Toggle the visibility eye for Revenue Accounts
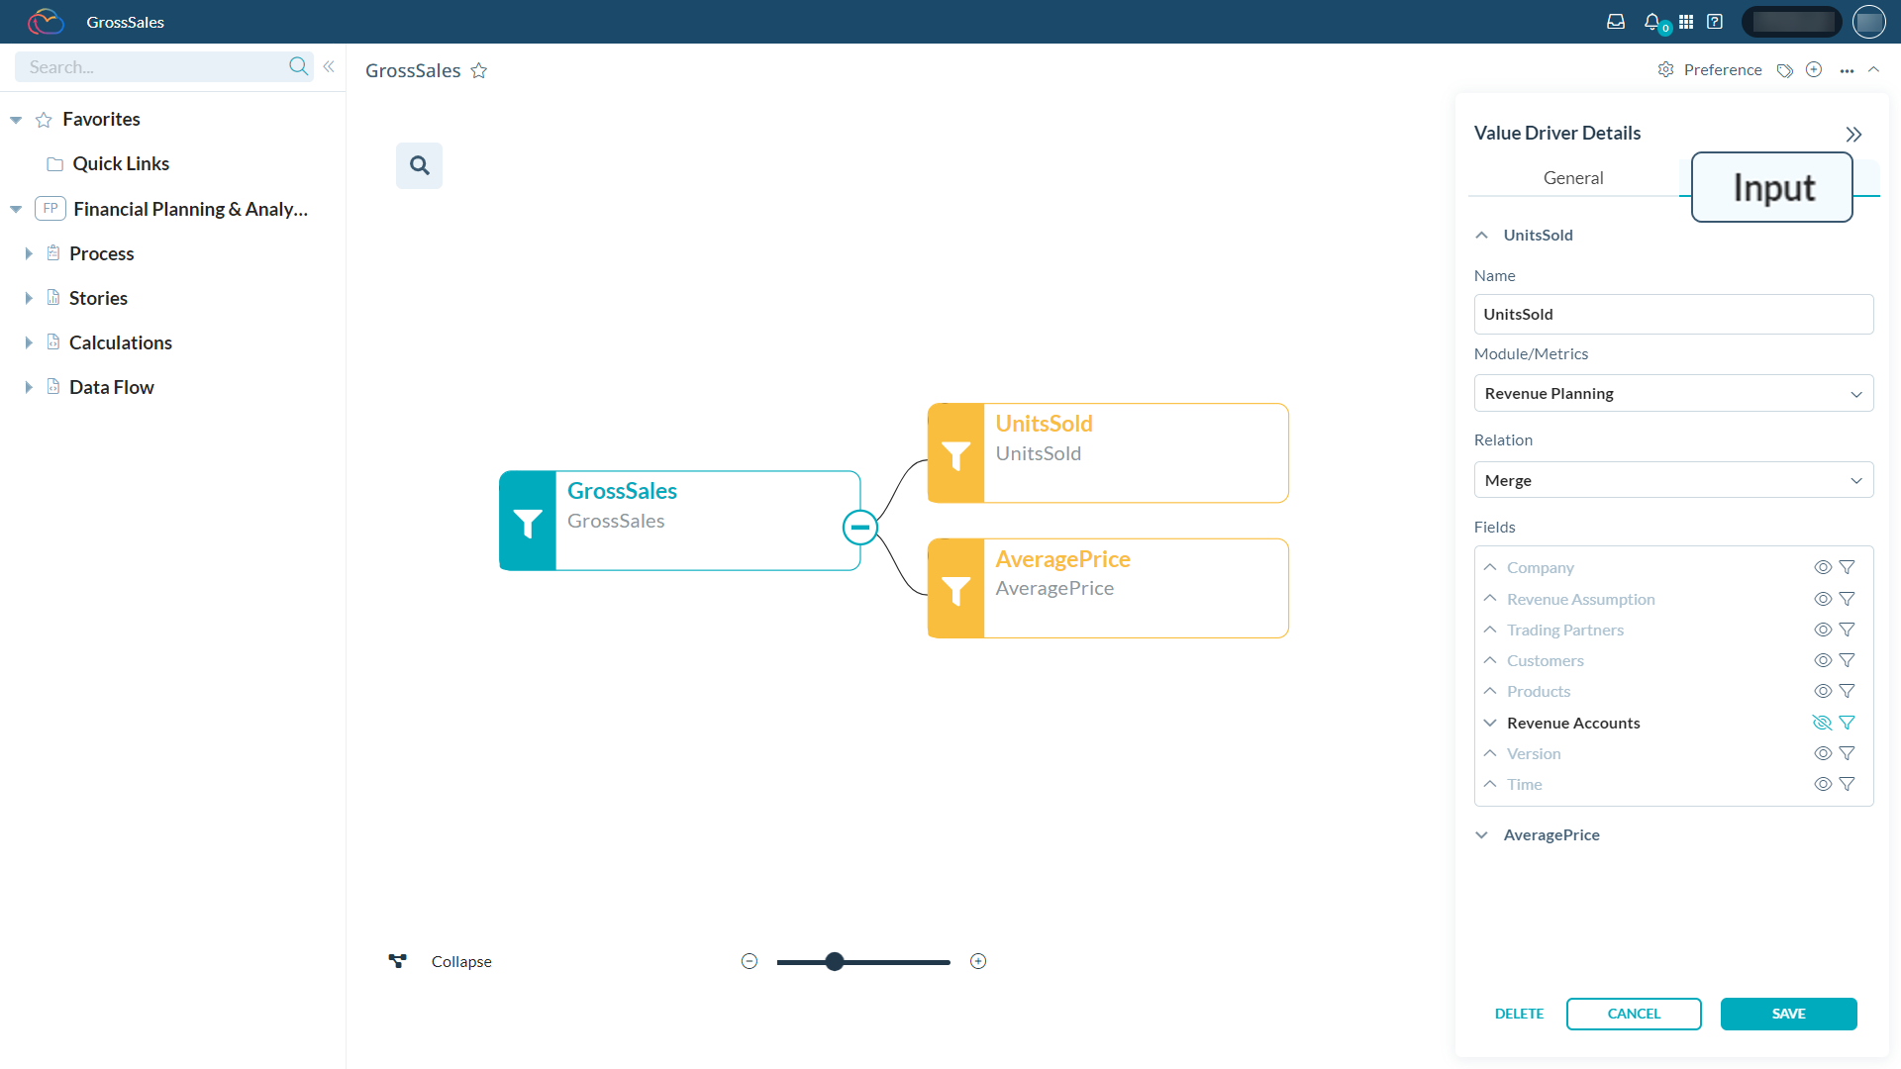 point(1822,723)
